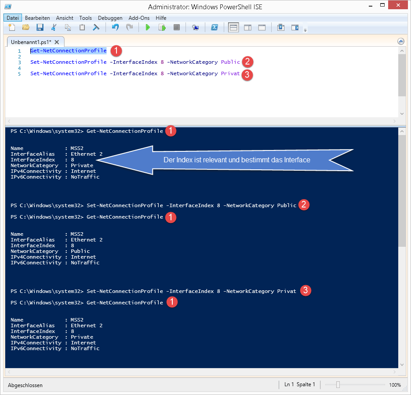411x395 pixels.
Task: Launch PowerShell.exe from the toolbar
Action: coord(215,27)
